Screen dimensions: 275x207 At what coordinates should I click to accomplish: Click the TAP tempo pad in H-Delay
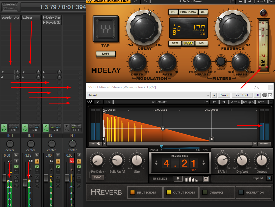tap(105, 29)
